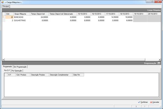Click the 15/10/2013 column header

point(84,14)
